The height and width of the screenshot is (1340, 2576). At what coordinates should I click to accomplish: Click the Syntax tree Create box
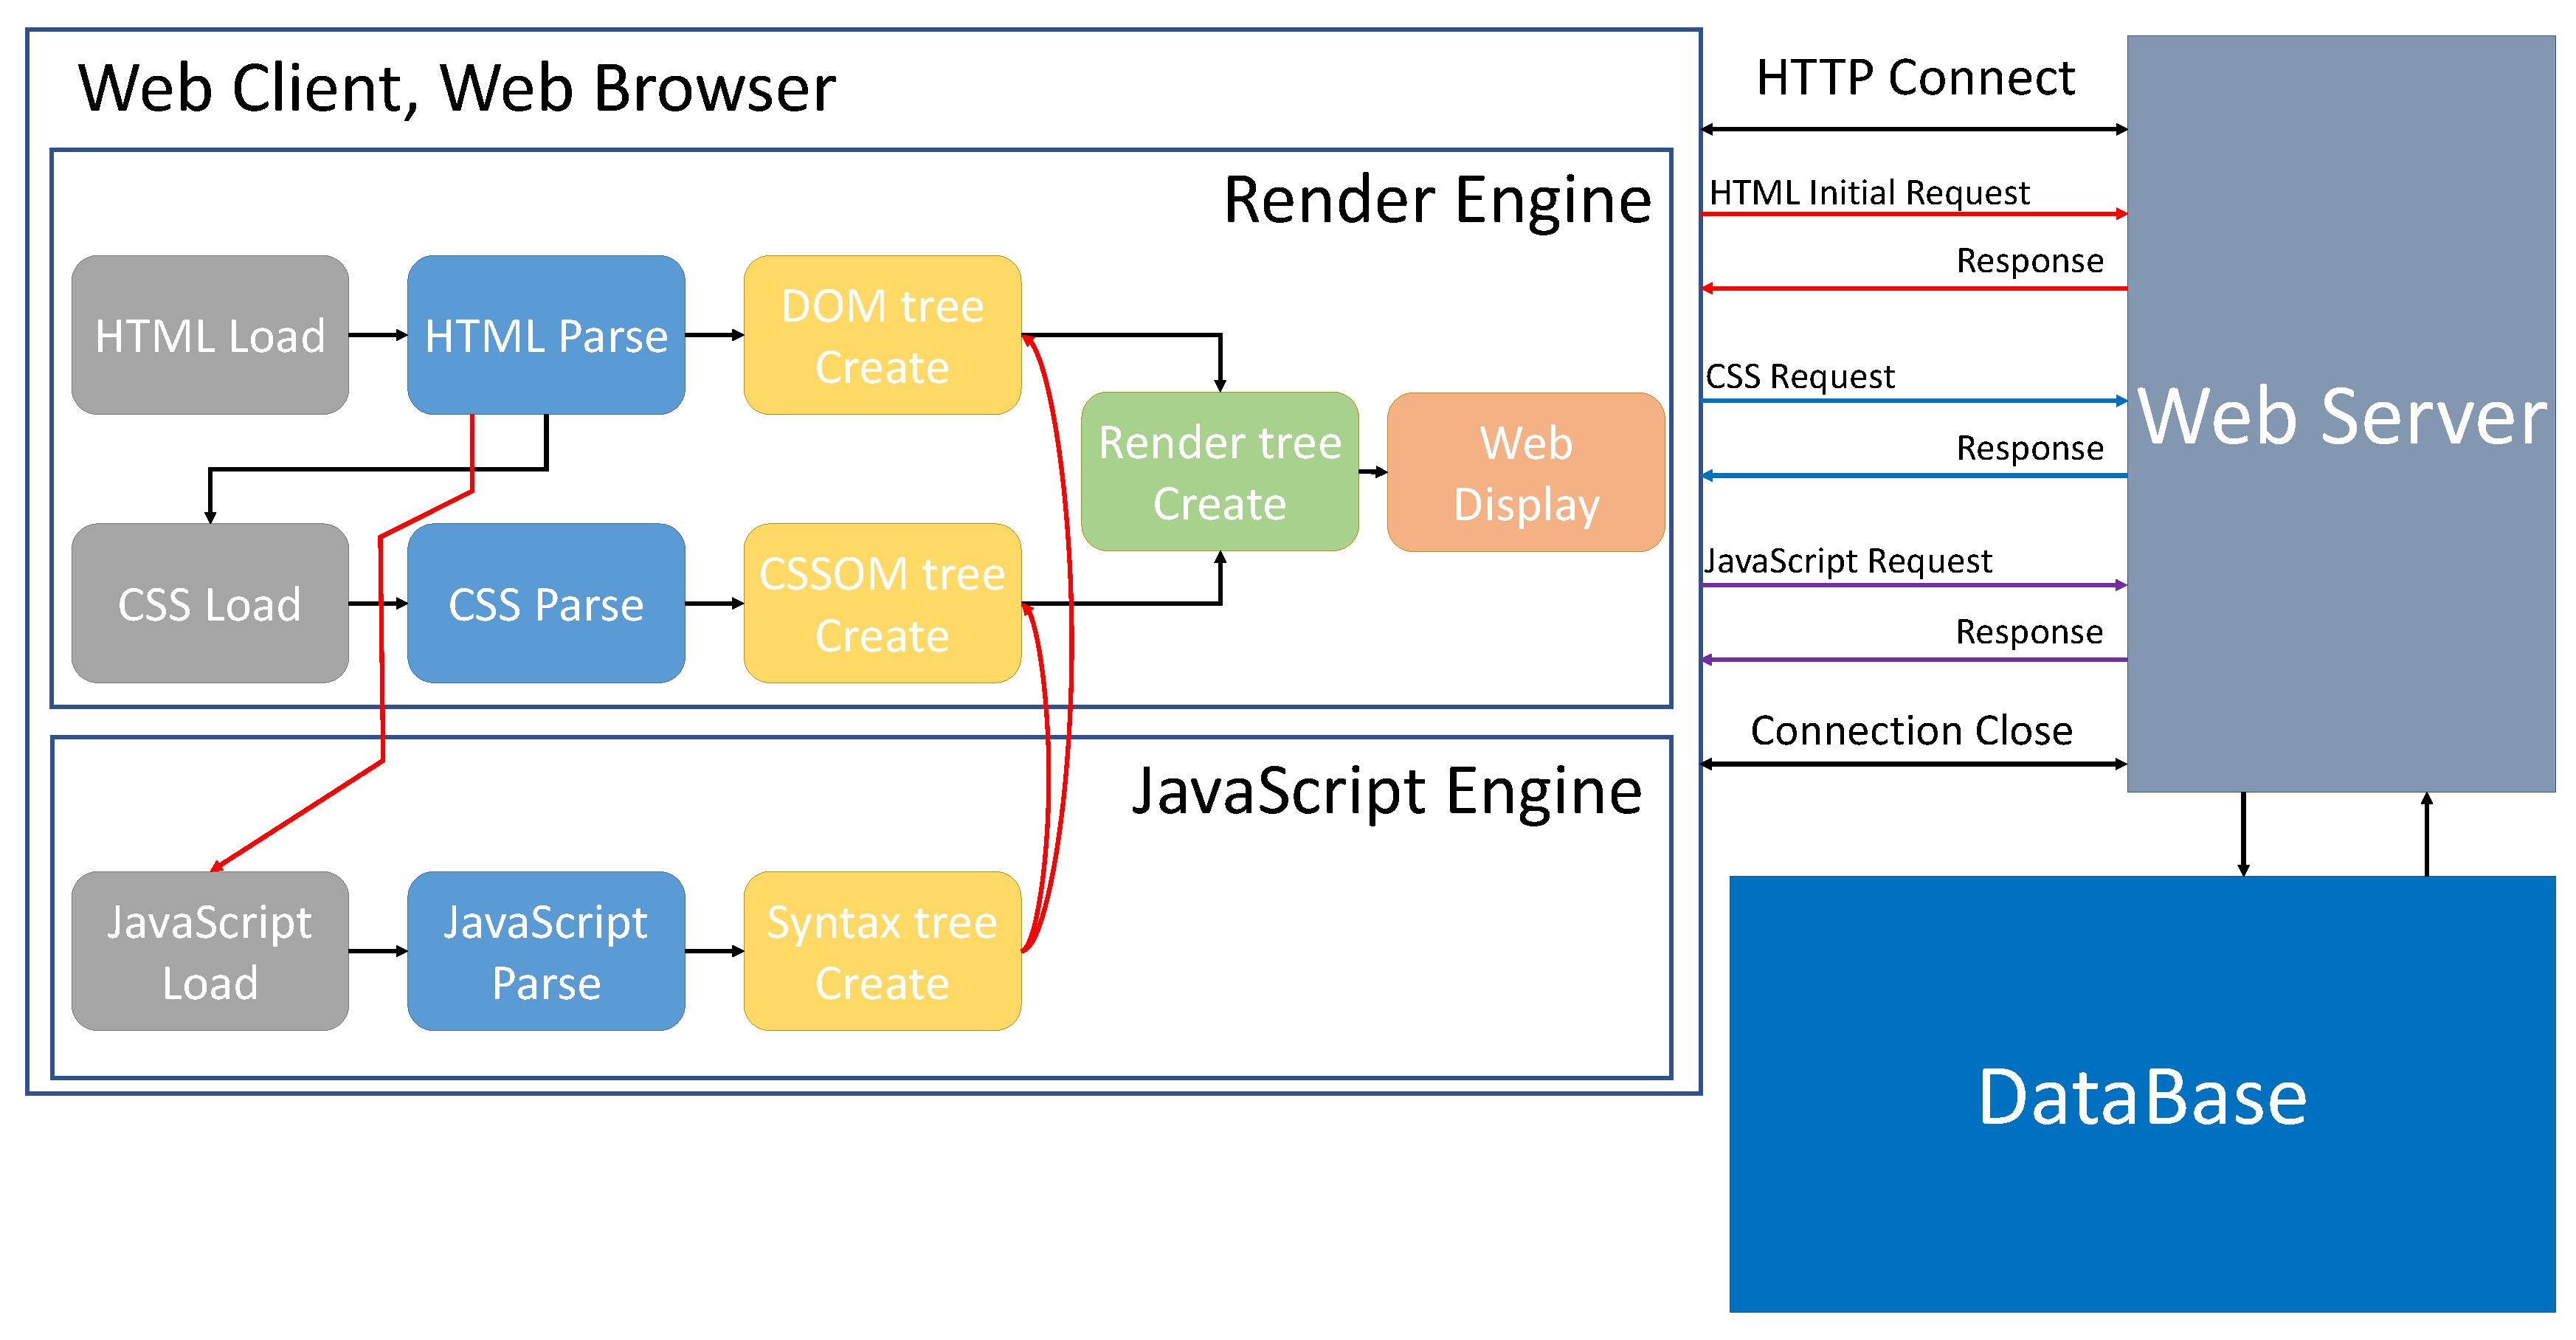(x=882, y=951)
